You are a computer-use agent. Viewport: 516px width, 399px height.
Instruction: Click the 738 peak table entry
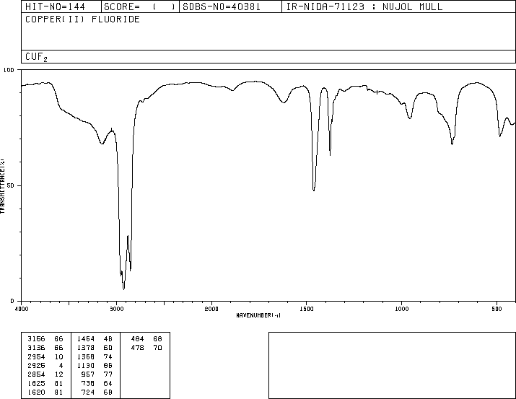(x=88, y=384)
